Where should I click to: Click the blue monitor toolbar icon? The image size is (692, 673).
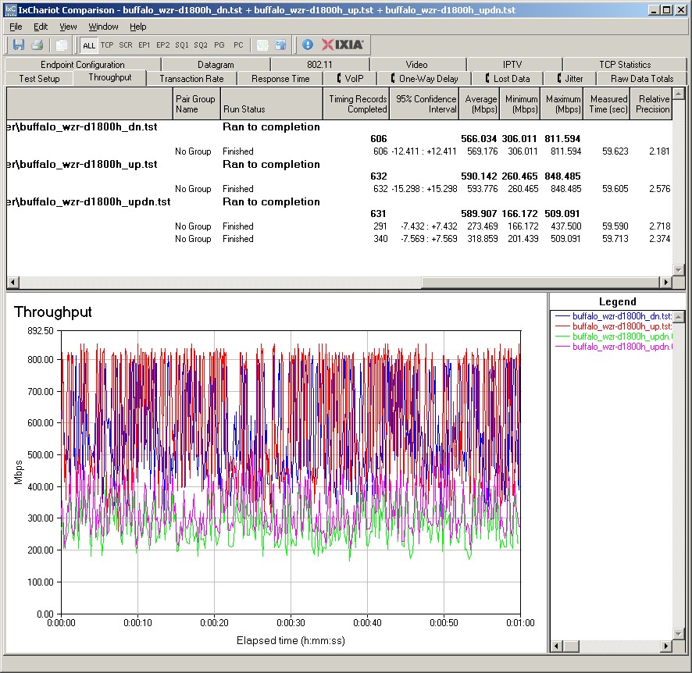pos(280,45)
